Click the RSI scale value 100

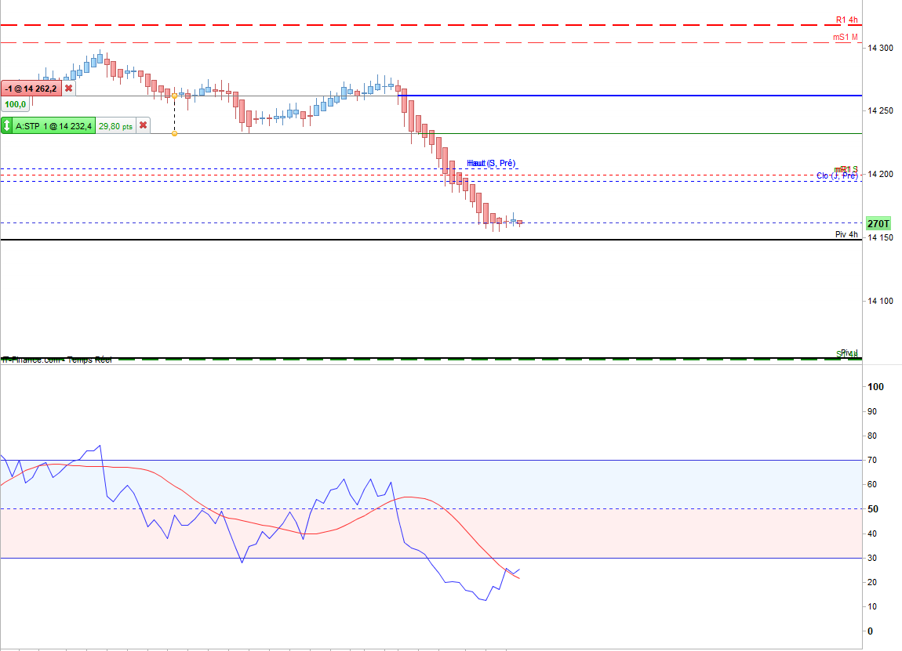[875, 387]
